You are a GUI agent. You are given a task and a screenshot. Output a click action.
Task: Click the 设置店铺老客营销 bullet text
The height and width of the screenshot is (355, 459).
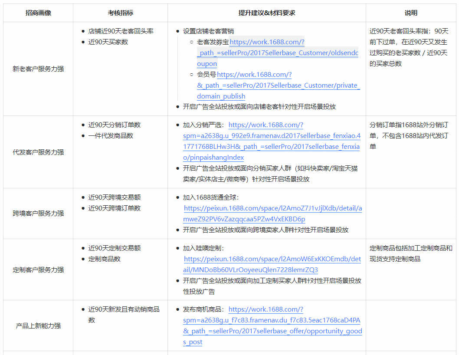tap(208, 31)
